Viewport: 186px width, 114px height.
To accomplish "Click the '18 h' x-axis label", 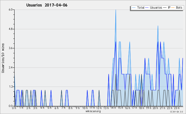I will coord(141,108).
